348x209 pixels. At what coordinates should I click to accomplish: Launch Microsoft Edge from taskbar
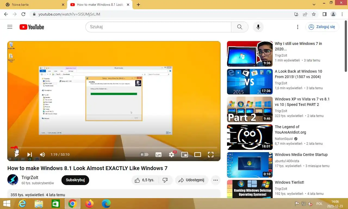point(106,204)
